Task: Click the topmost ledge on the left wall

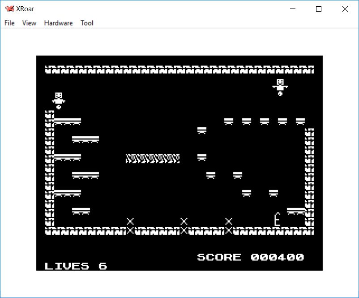Action: [68, 121]
